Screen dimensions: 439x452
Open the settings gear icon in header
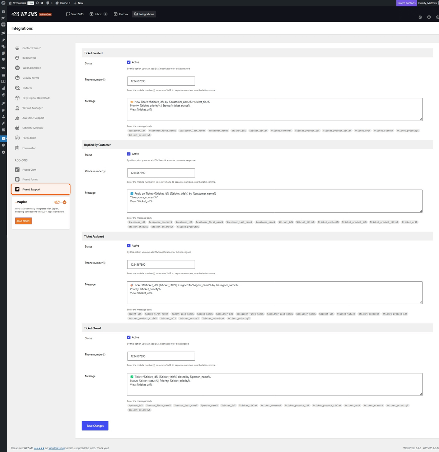point(420,17)
